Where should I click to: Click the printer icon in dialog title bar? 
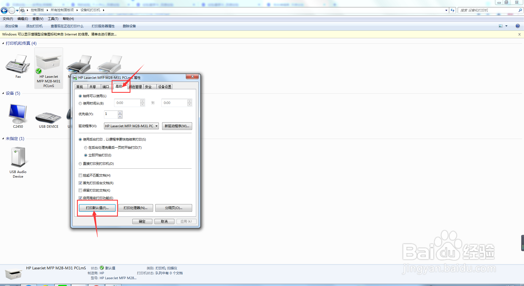tap(75, 78)
